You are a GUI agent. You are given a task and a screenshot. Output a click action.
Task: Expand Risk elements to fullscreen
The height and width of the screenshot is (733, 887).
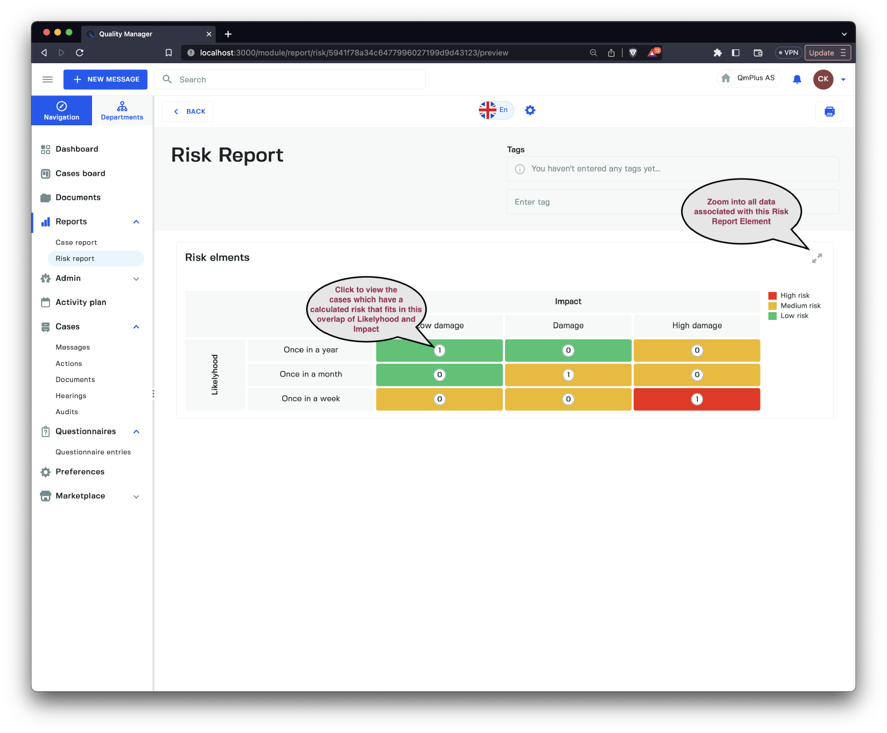(x=817, y=258)
